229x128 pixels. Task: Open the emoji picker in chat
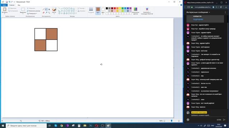coord(188,120)
